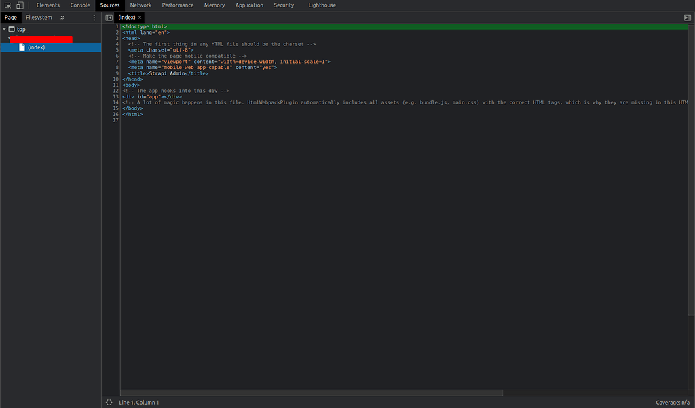This screenshot has height=408, width=695.
Task: Switch to the Console tab
Action: click(80, 5)
